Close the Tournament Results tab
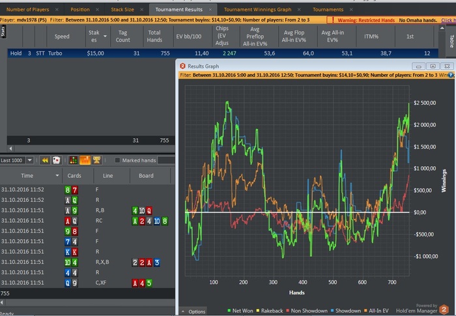 click(210, 10)
